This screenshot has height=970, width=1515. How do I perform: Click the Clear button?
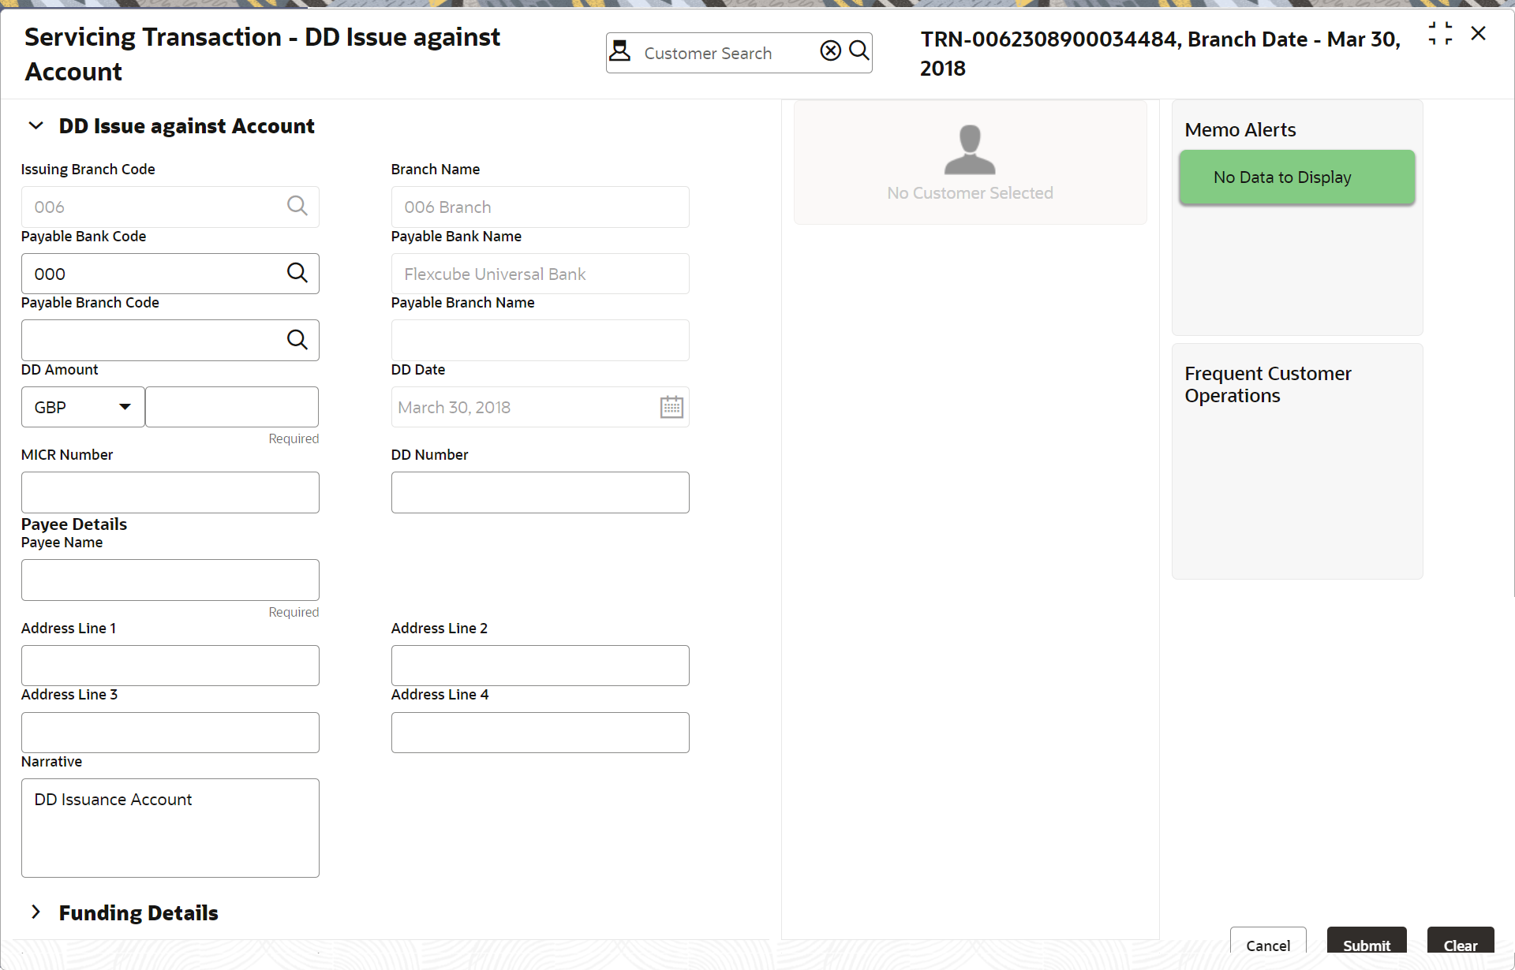(1460, 944)
